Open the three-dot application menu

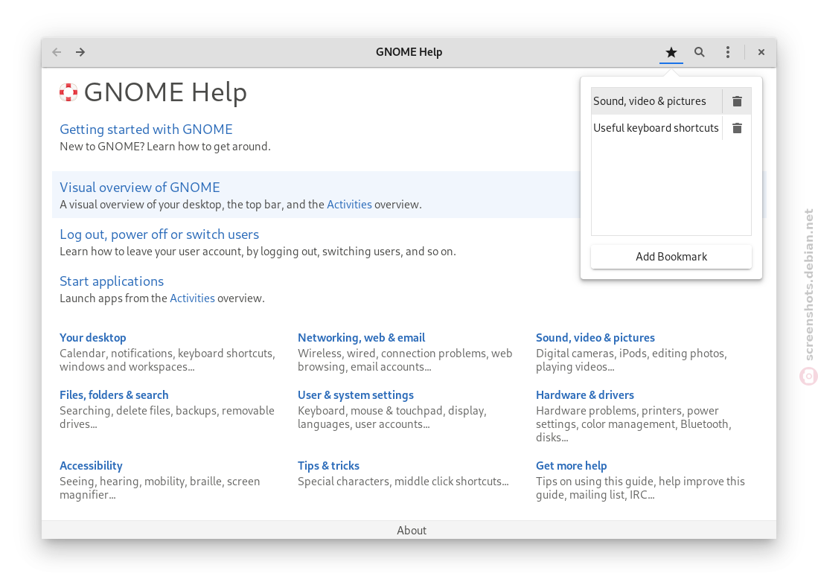[x=728, y=52]
